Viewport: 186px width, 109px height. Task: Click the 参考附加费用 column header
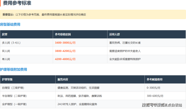[x=155, y=79]
